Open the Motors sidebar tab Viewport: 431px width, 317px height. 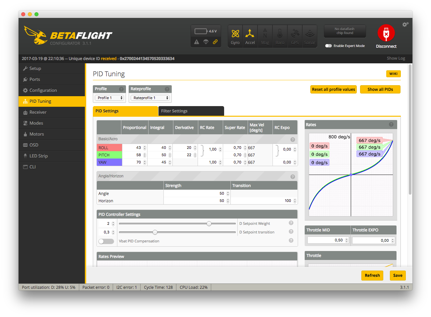(52, 134)
